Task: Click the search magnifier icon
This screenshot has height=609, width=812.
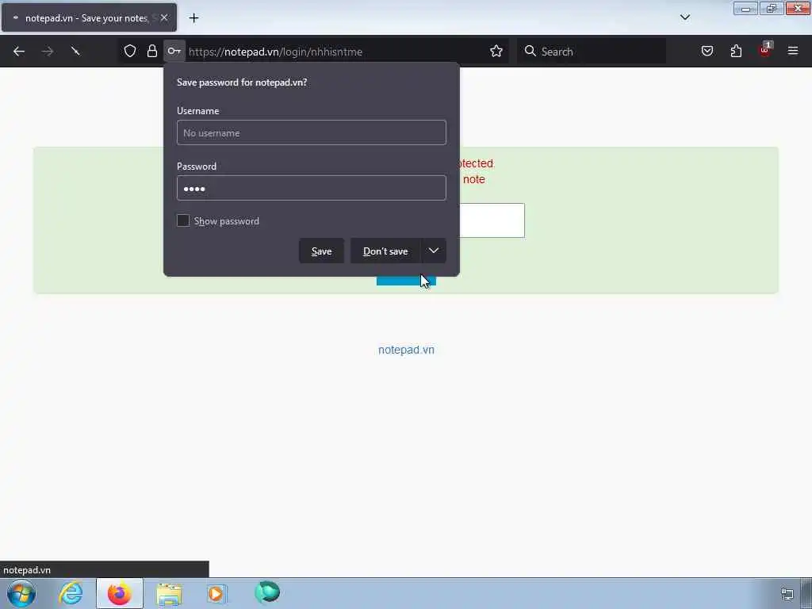Action: (530, 52)
